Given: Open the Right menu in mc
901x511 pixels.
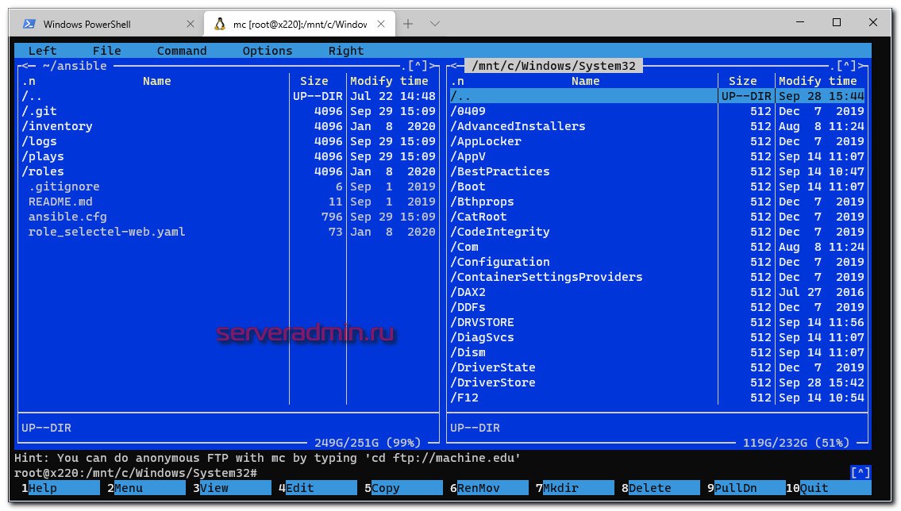Looking at the screenshot, I should click(x=346, y=51).
